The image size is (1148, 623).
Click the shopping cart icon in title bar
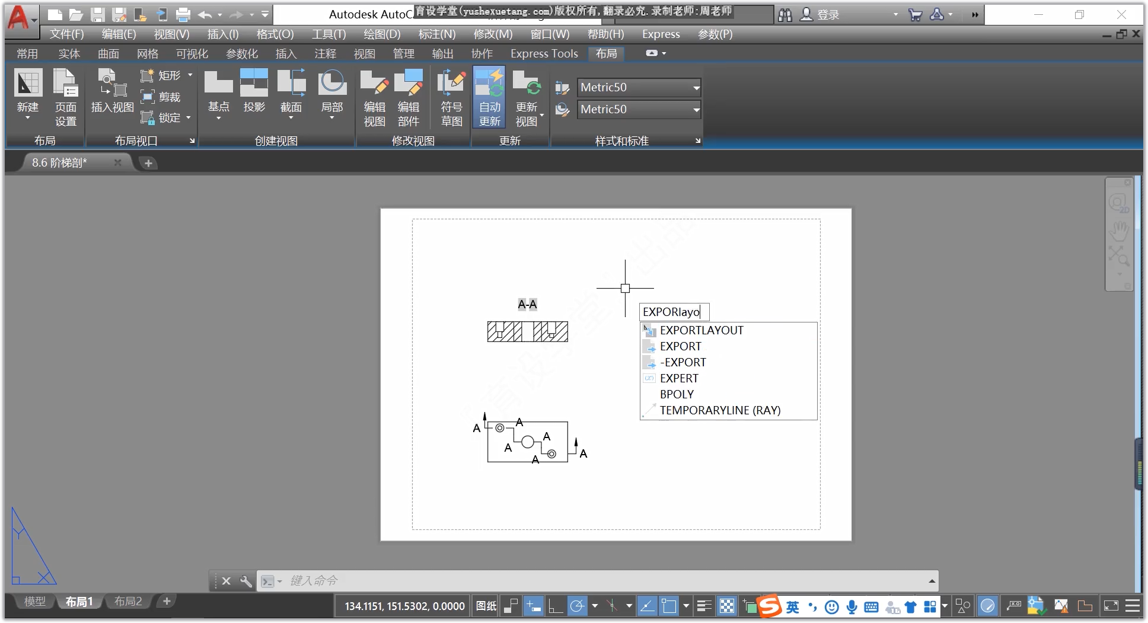[x=915, y=15]
